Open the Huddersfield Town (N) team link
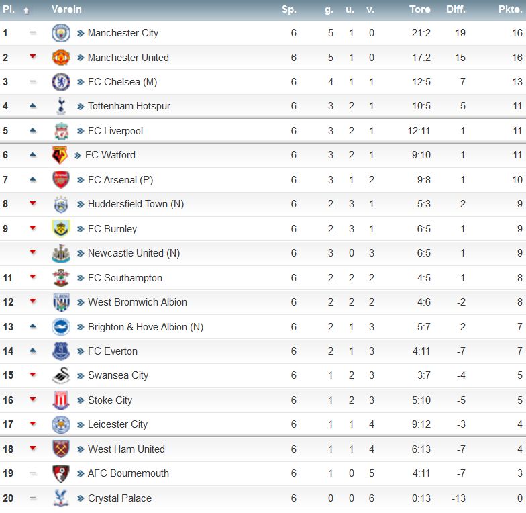Image resolution: width=526 pixels, height=513 pixels. click(136, 204)
